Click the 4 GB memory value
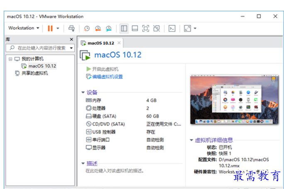This screenshot has width=284, height=189. point(152,100)
